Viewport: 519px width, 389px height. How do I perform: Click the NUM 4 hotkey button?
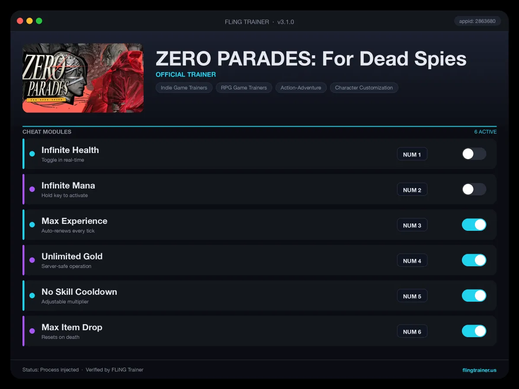(412, 261)
